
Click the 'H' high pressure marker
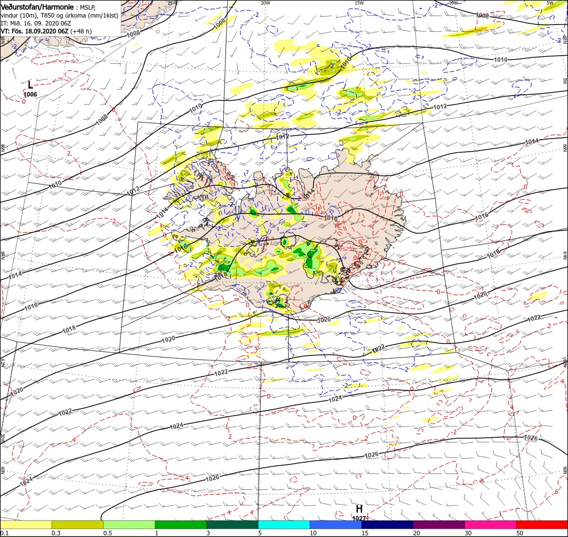[x=359, y=509]
